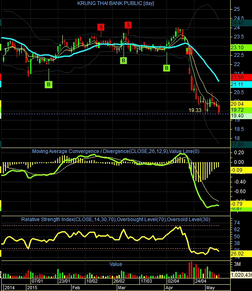Click the Moving Average Convergence / Divergence panel title

[116, 151]
